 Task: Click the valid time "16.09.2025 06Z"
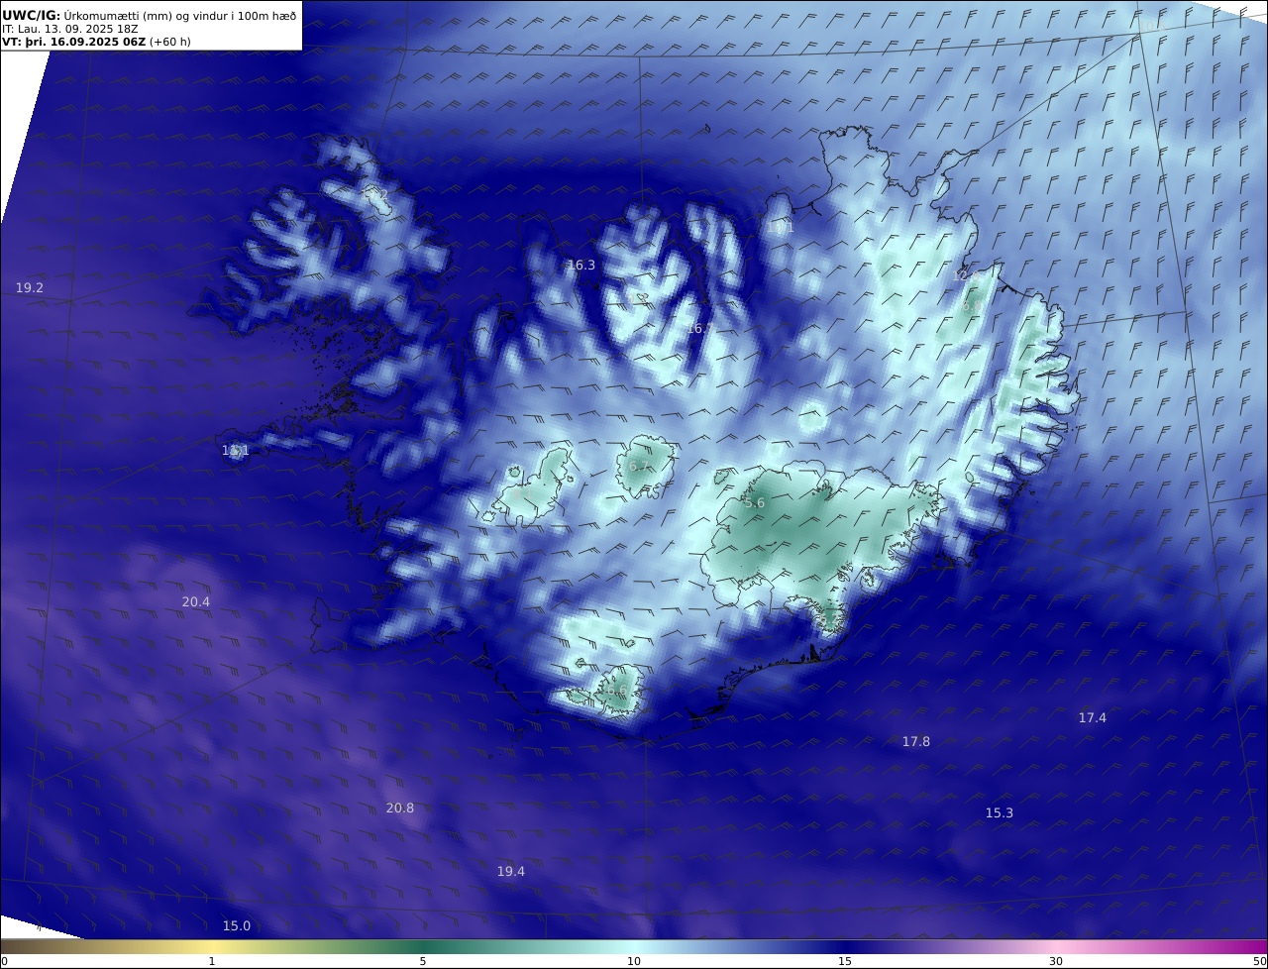click(98, 43)
